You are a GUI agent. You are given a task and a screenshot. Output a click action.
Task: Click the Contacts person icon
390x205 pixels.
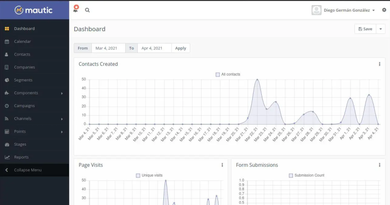click(x=6, y=55)
